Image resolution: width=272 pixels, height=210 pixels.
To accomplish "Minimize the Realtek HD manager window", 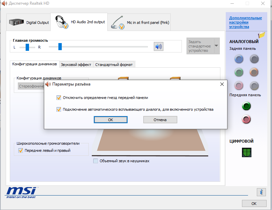I will (232, 3).
